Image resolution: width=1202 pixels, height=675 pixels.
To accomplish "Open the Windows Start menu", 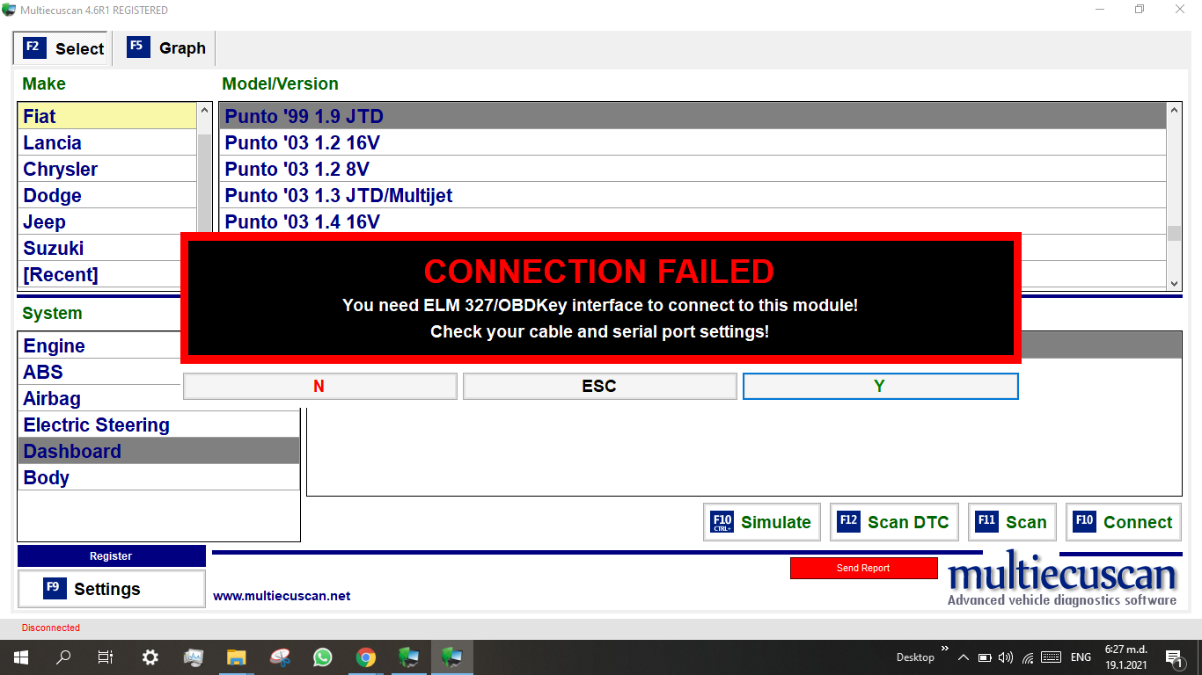I will click(x=20, y=657).
